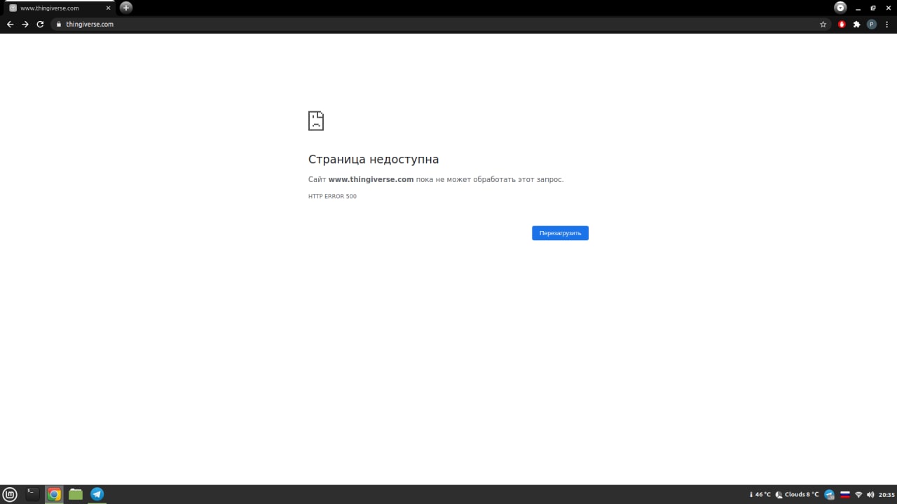The image size is (897, 504).
Task: Open the Clouds 8 °C weather applet
Action: 797,494
